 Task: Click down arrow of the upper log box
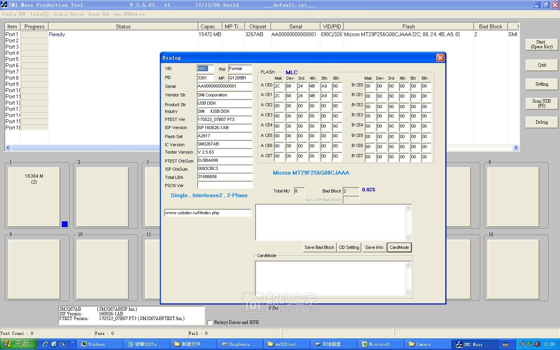click(x=408, y=237)
